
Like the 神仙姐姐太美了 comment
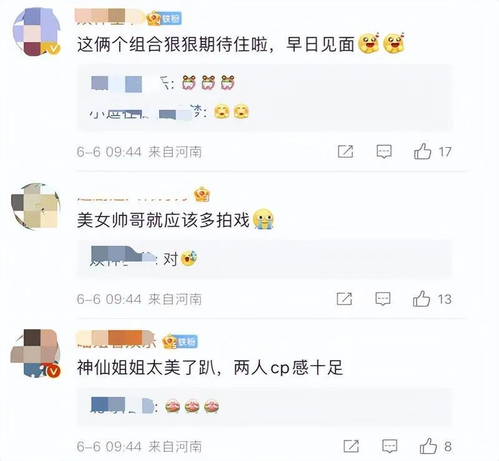pyautogui.click(x=428, y=446)
